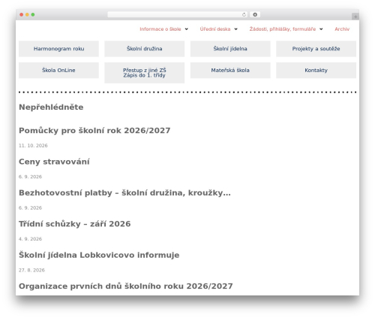This screenshot has width=375, height=318.
Task: Expand the arrow next to Žádosti, přihlášky, formuláře
Action: (321, 29)
